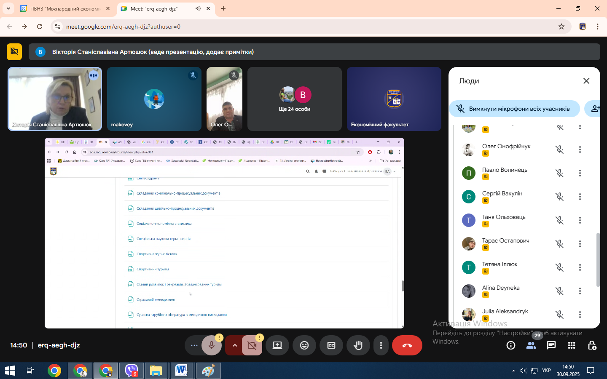Start screen sharing with present button

tap(277, 345)
